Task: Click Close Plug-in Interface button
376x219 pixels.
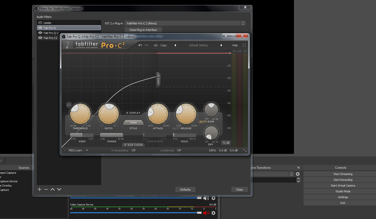Action: 143,30
